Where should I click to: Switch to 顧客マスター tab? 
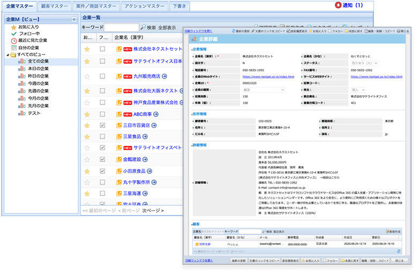pyautogui.click(x=55, y=6)
